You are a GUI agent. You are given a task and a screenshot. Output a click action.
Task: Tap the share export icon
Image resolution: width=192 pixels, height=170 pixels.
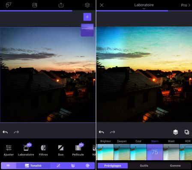point(61,5)
